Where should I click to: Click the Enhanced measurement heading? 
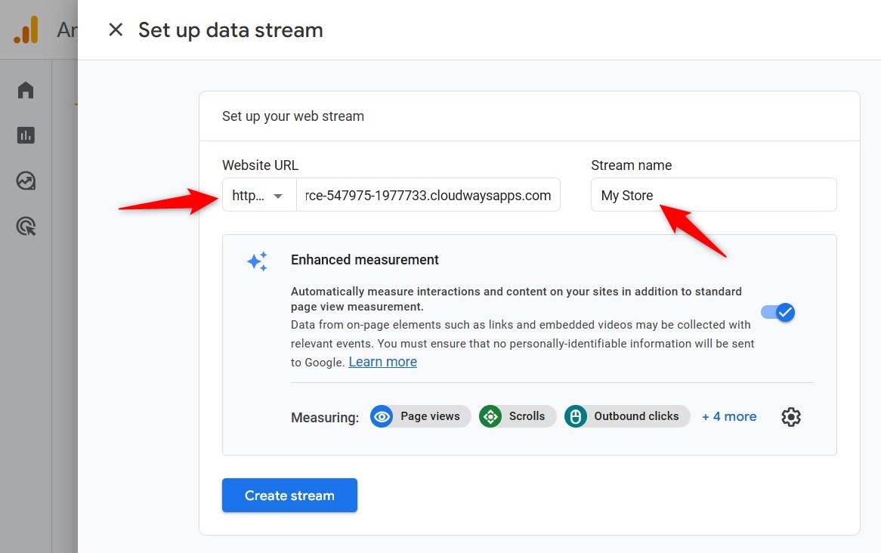365,260
